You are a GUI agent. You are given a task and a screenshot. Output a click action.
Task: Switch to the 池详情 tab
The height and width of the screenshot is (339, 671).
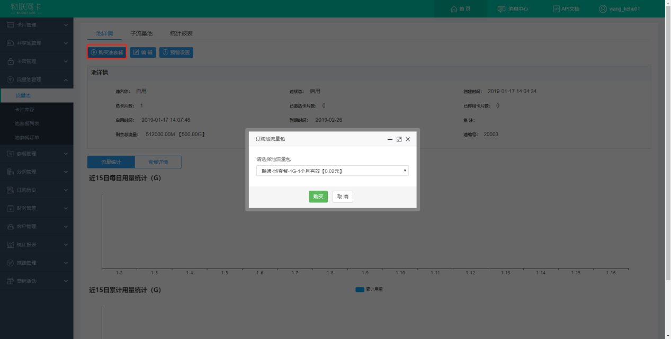(104, 33)
